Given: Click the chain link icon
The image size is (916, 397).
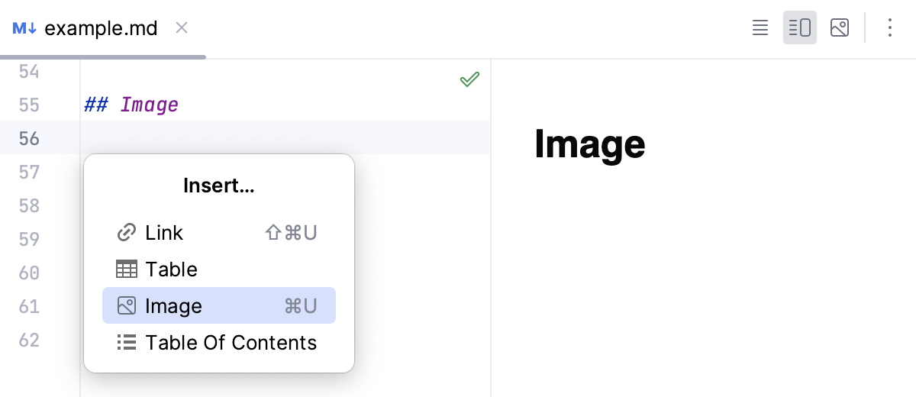Looking at the screenshot, I should (x=126, y=233).
